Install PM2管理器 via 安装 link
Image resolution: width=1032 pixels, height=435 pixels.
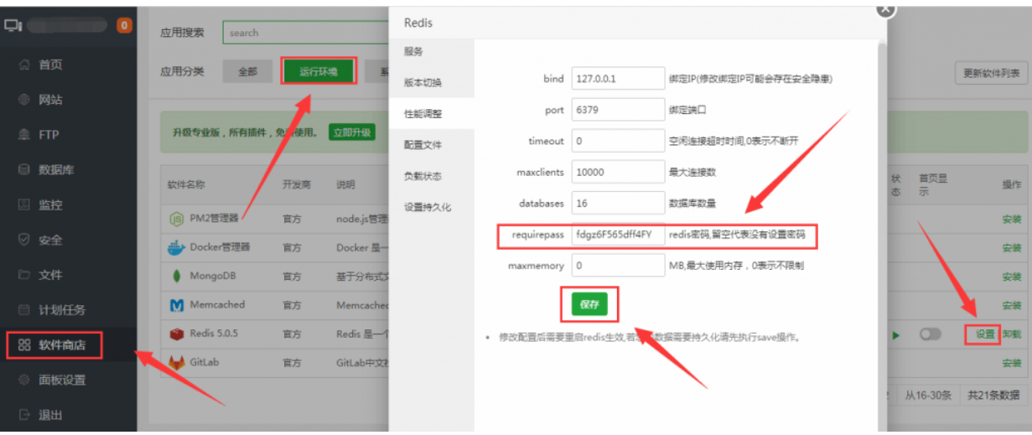pos(1012,219)
